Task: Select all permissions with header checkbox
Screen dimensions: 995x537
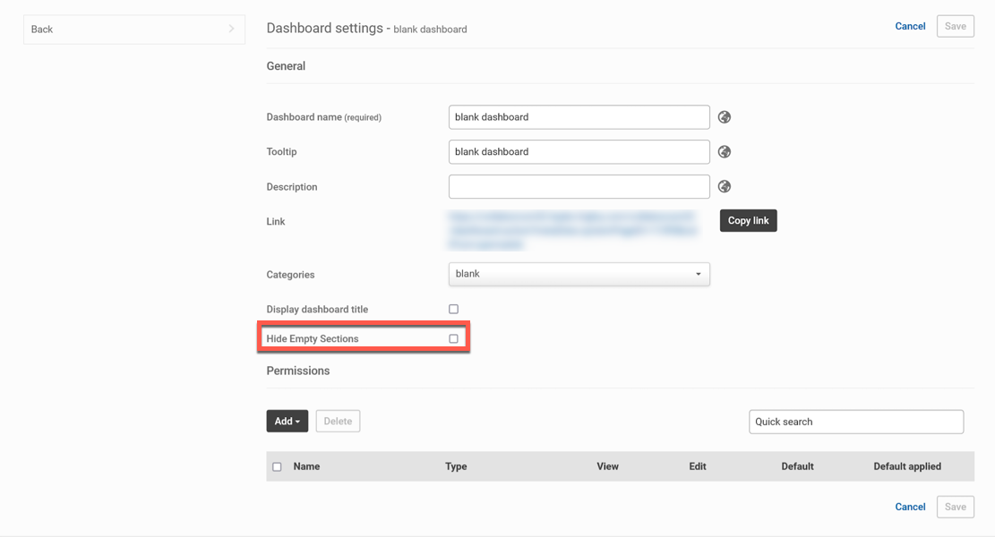Action: (x=277, y=467)
